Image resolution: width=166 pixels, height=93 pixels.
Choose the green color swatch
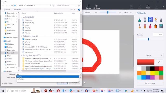click(x=161, y=73)
